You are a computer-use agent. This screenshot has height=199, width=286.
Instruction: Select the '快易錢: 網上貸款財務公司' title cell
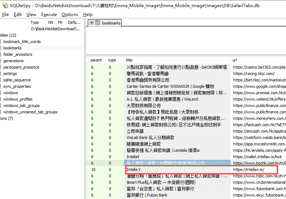click(x=177, y=125)
